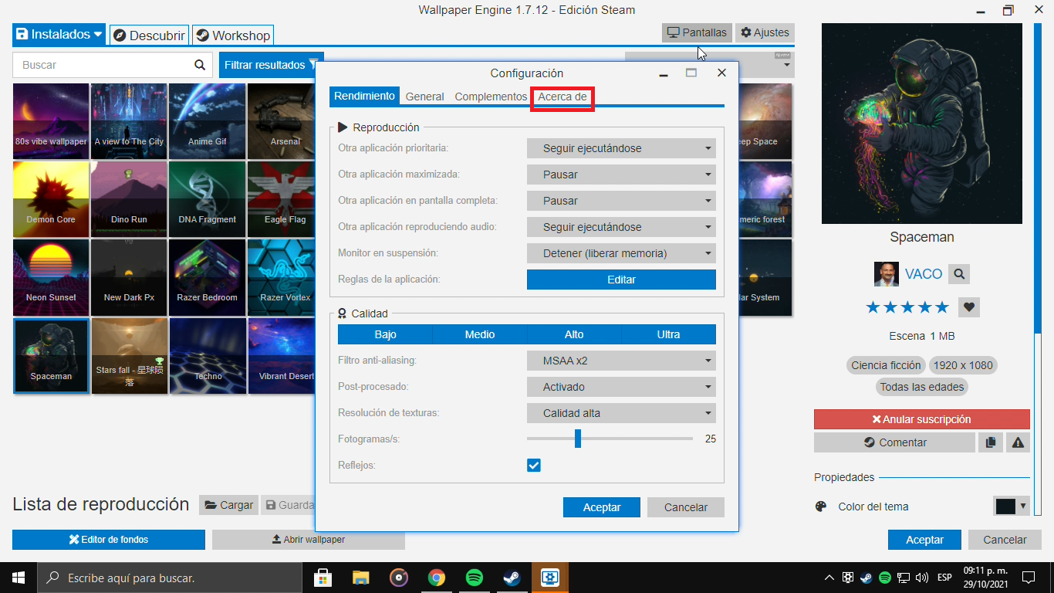Select Ultra quality preset
This screenshot has width=1054, height=593.
tap(669, 334)
